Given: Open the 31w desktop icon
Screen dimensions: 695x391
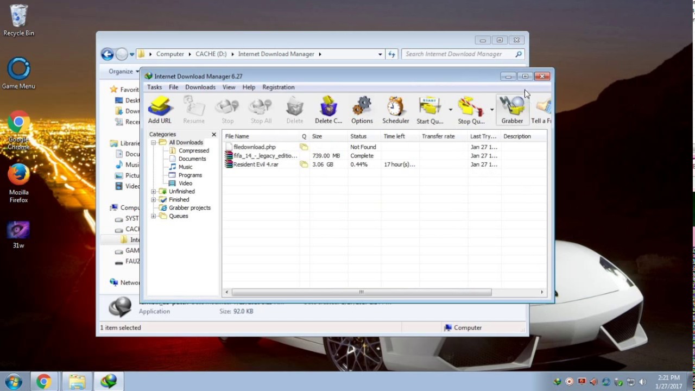Looking at the screenshot, I should pos(18,234).
